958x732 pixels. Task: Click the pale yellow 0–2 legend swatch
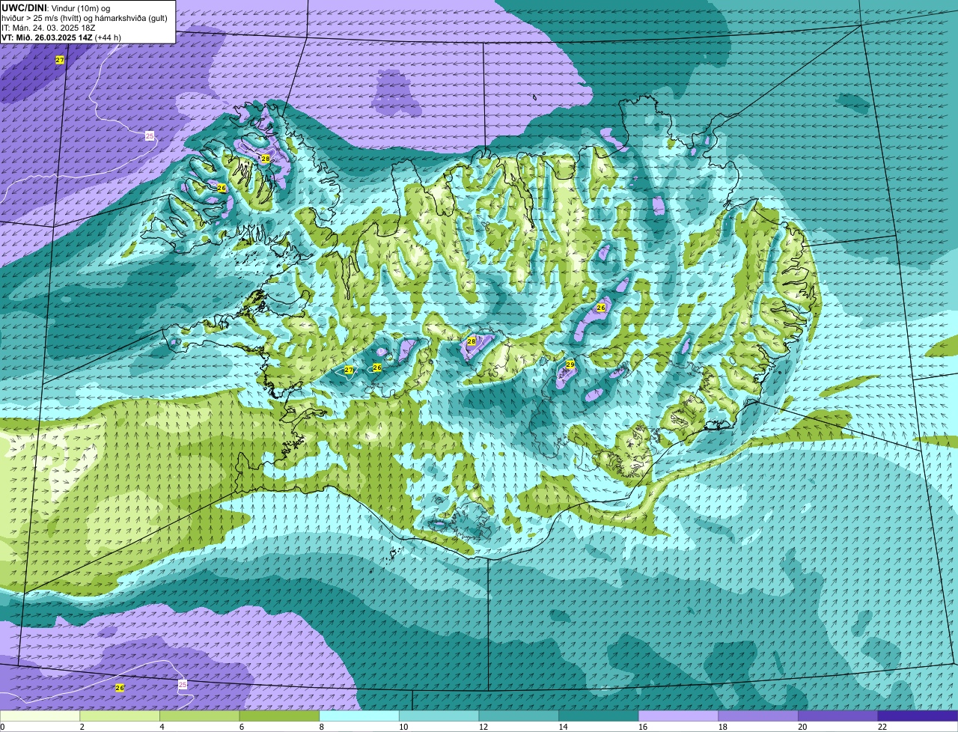[40, 716]
